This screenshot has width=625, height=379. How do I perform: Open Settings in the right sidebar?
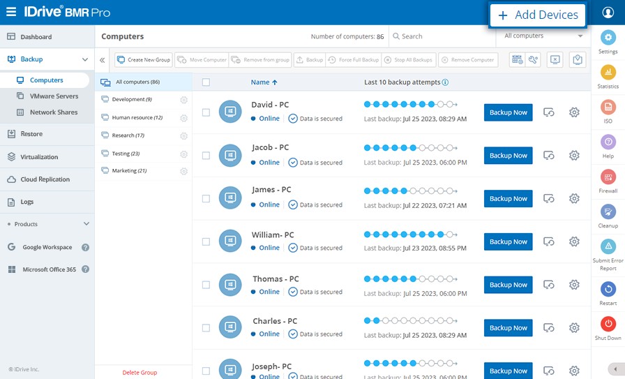[608, 38]
